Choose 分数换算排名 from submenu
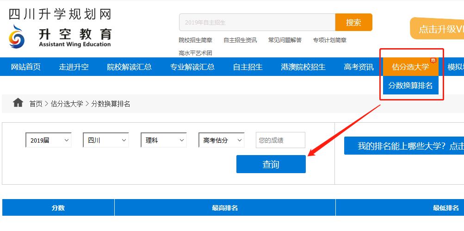The width and height of the screenshot is (464, 231). pos(410,86)
